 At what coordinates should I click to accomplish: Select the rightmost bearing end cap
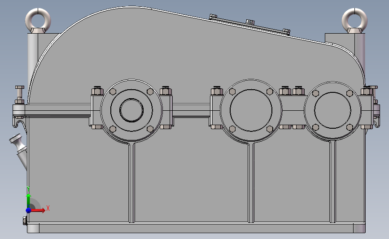tap(332, 110)
